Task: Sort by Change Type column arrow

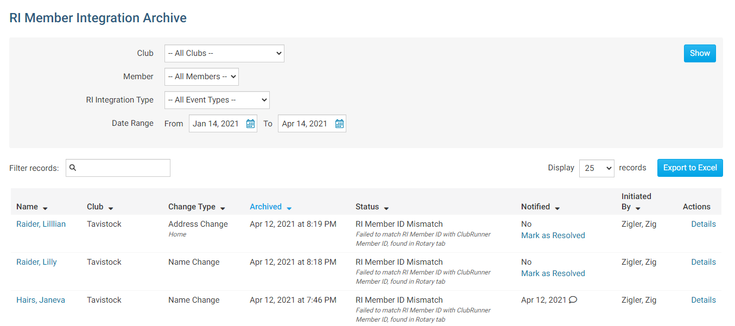Action: (223, 208)
